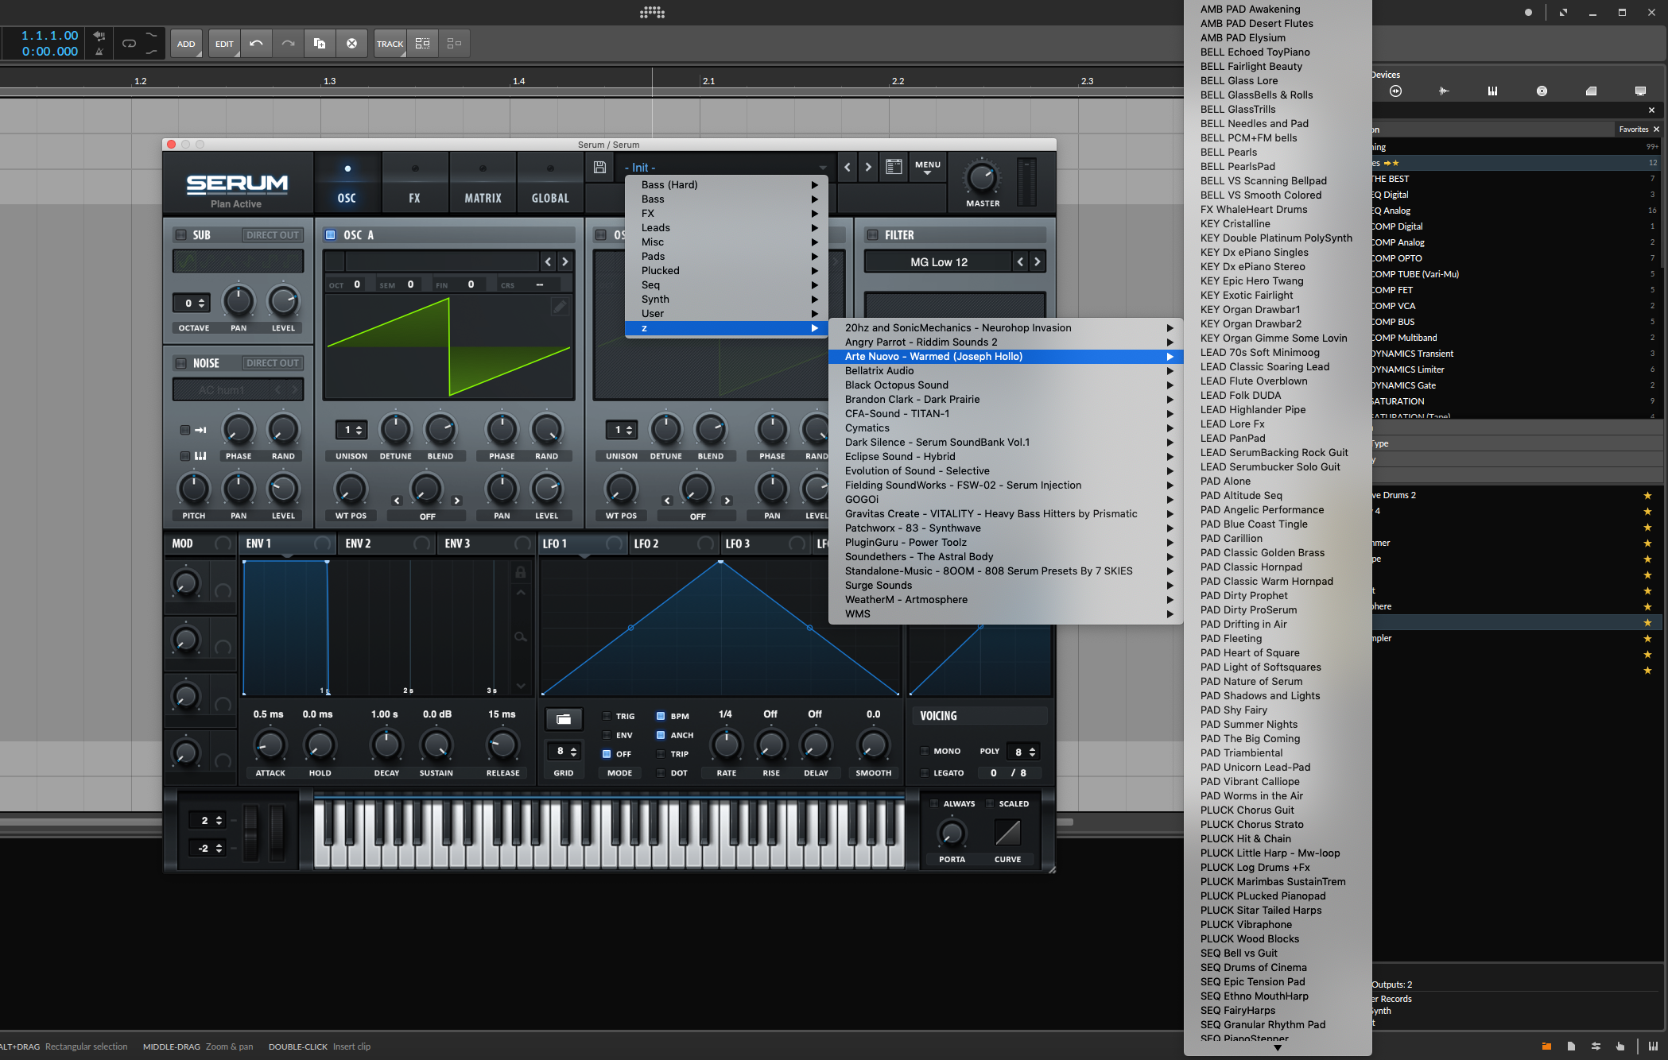Viewport: 1668px width, 1060px height.
Task: Toggle the LFO BPM sync checkbox
Action: 661,716
